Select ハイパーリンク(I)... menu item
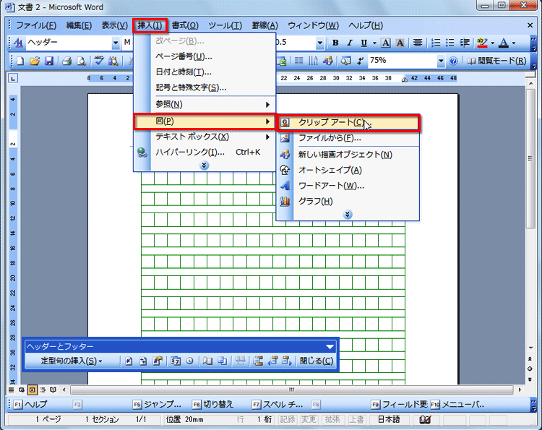Image resolution: width=542 pixels, height=430 pixels. (205, 152)
